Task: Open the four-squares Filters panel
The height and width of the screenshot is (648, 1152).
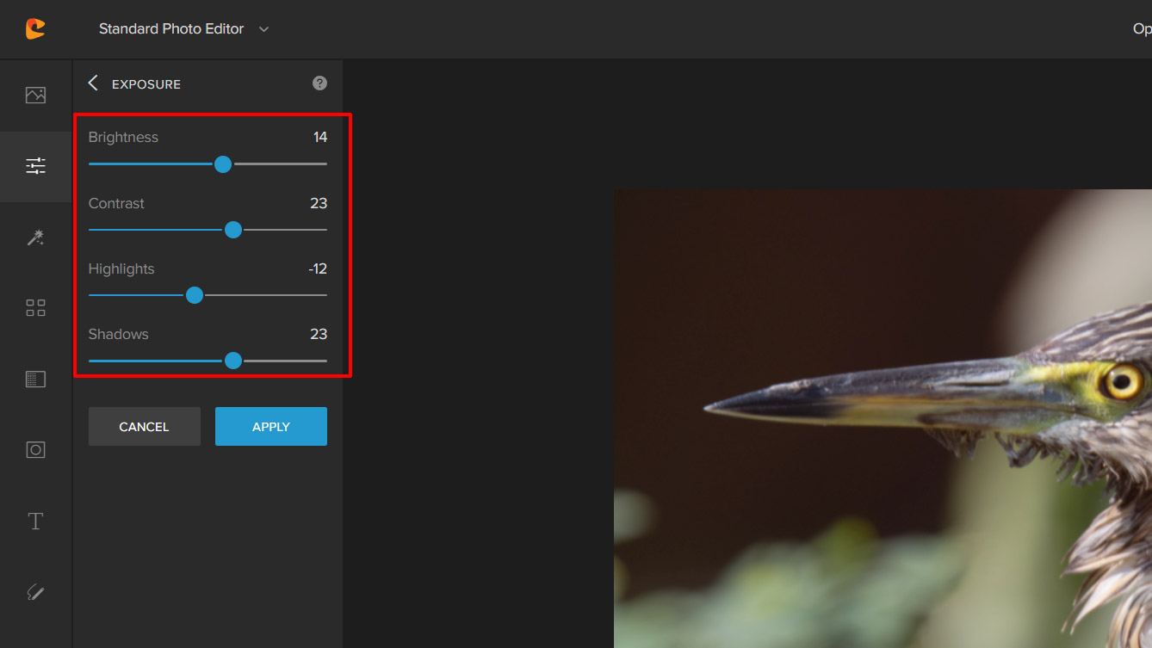Action: pos(35,308)
